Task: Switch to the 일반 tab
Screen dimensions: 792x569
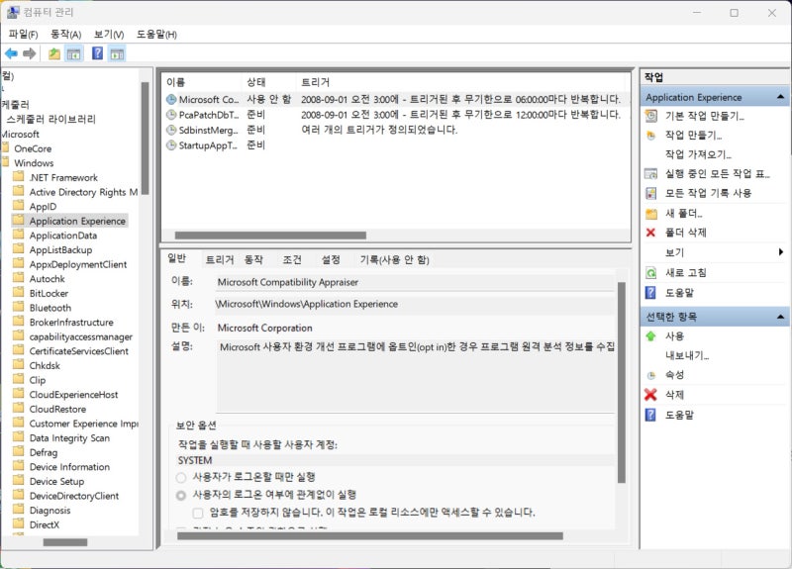Action: point(177,258)
